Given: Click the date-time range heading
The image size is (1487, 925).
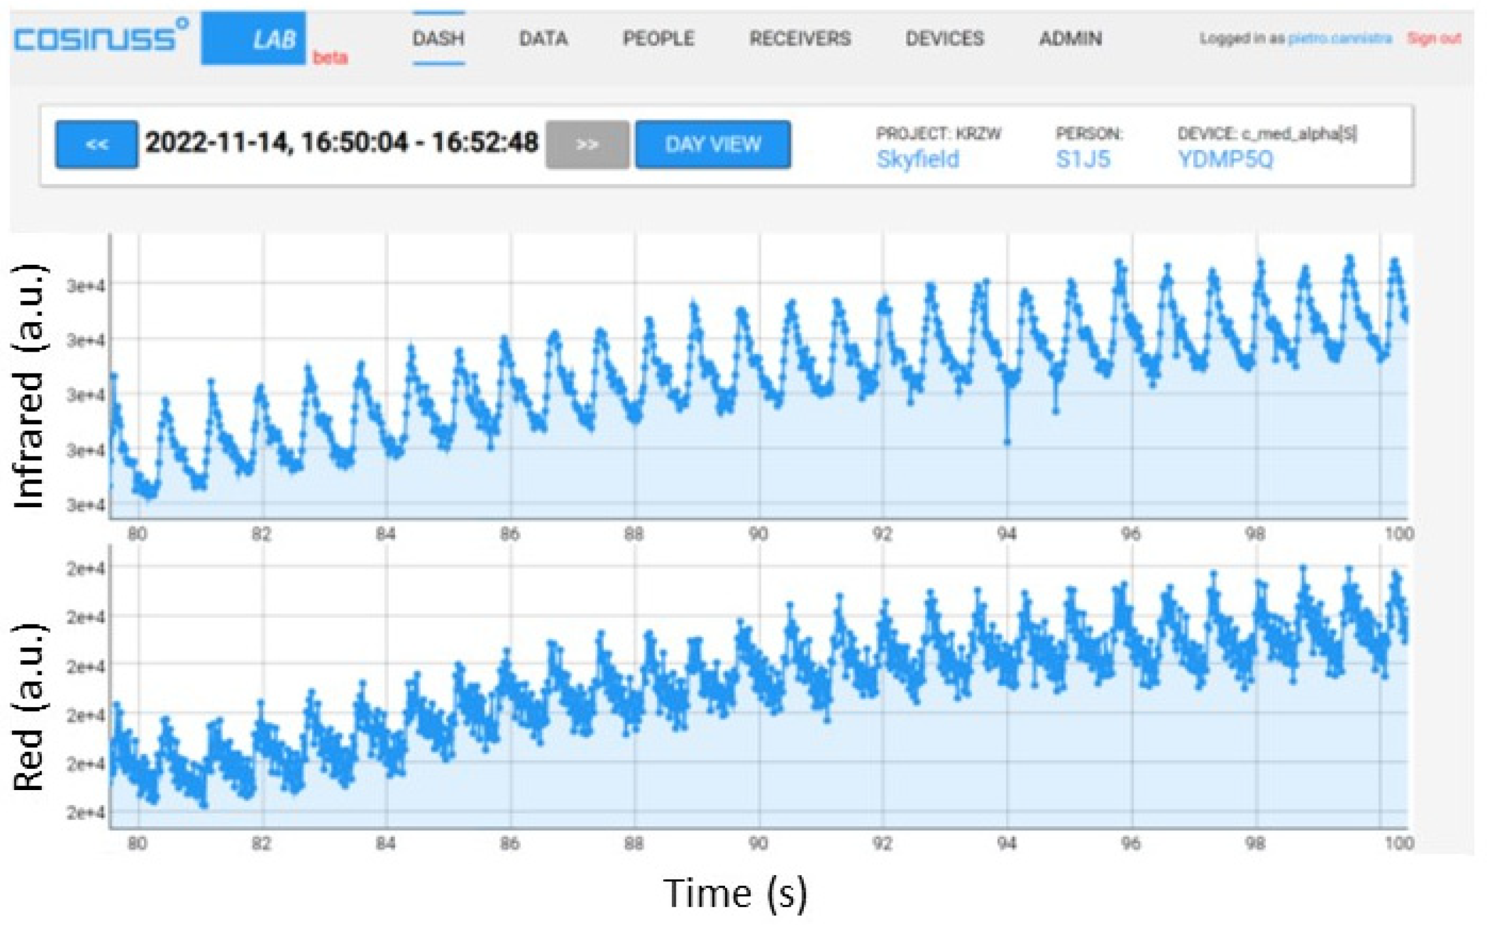Looking at the screenshot, I should pyautogui.click(x=341, y=143).
